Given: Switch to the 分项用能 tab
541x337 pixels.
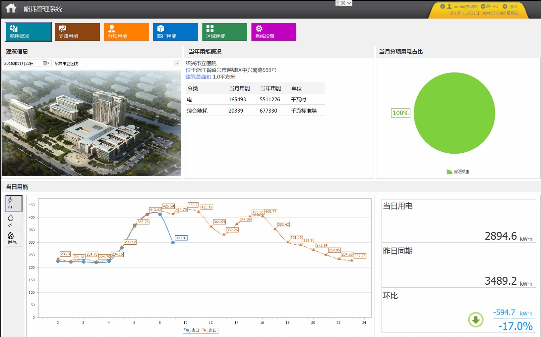Looking at the screenshot, I should 126,32.
